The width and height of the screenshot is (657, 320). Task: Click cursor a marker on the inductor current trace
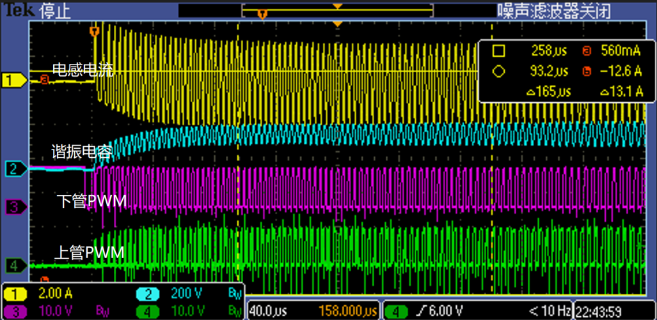(x=44, y=79)
